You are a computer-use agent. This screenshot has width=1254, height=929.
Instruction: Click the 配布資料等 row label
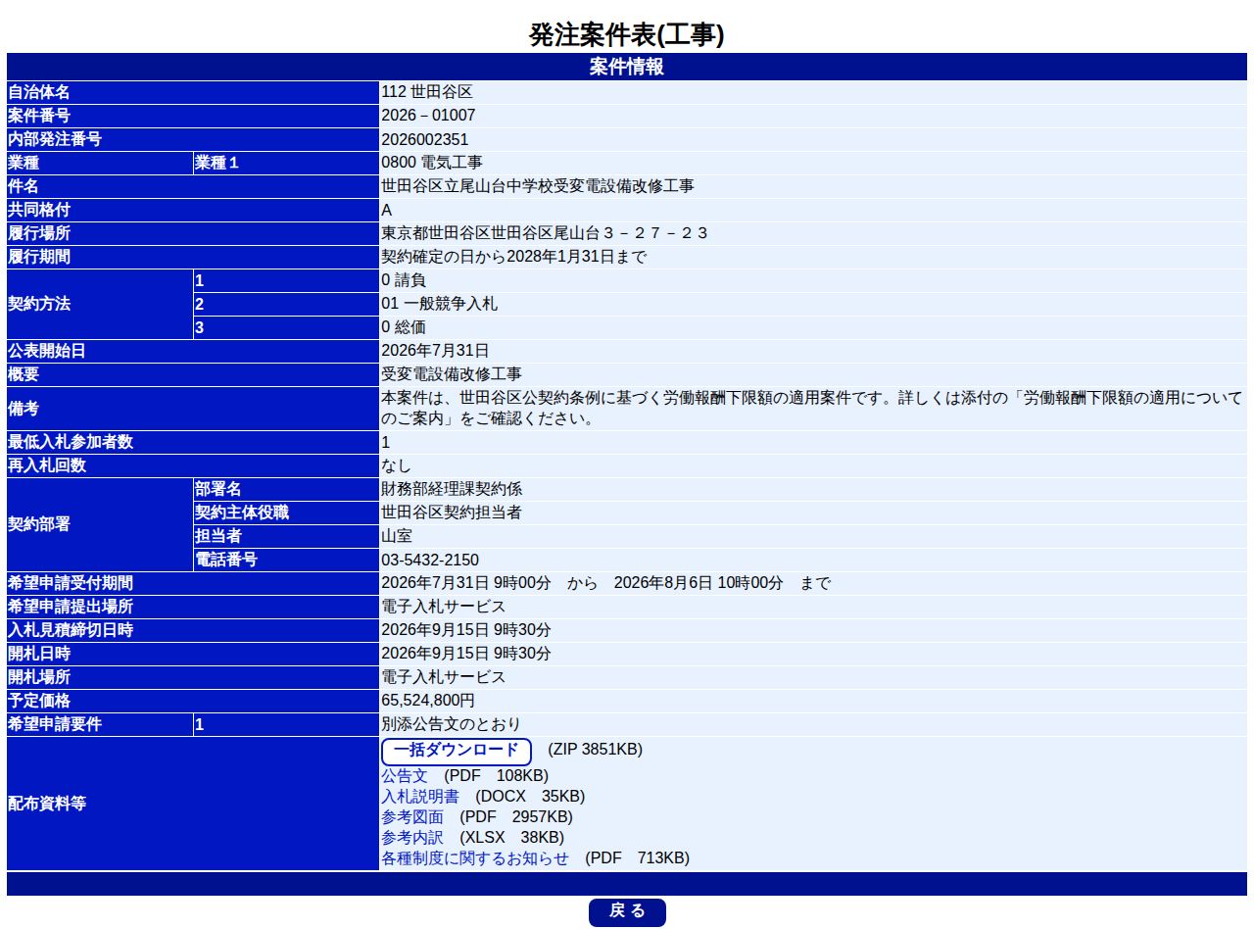[193, 804]
